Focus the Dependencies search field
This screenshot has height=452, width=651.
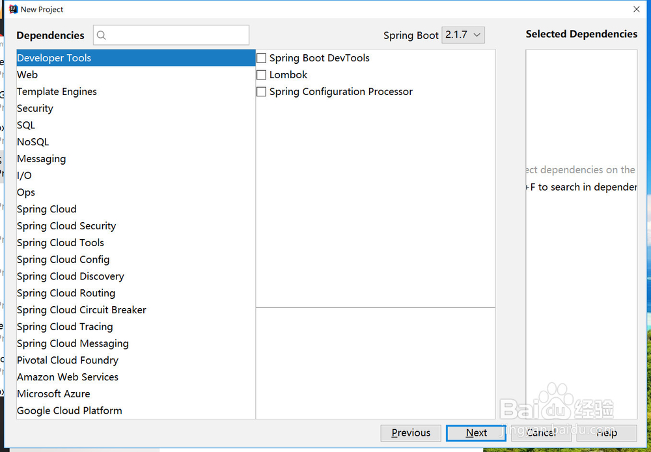pos(171,35)
